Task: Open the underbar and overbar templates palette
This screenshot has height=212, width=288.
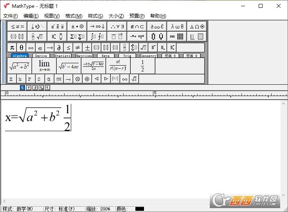Action: coord(117,36)
